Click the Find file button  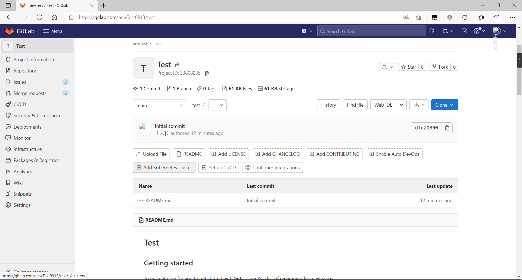(x=355, y=105)
